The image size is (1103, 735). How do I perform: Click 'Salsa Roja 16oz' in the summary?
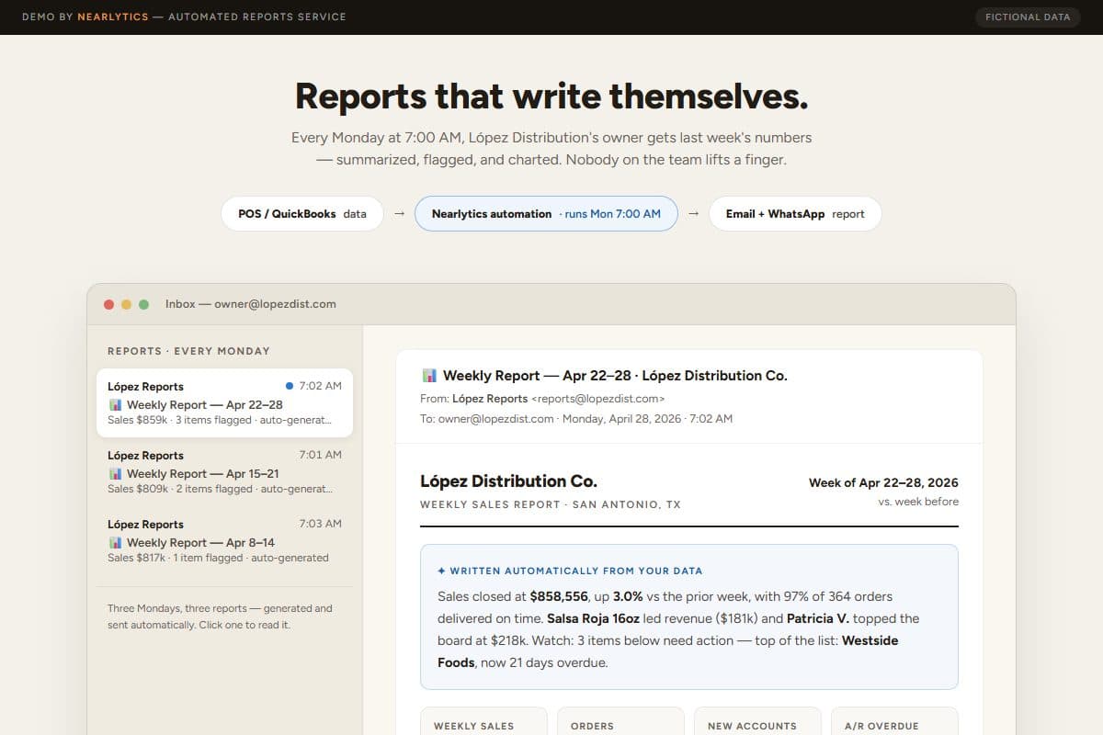(x=593, y=618)
